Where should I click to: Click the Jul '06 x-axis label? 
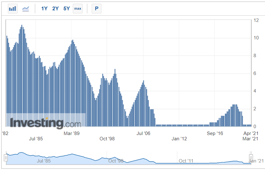143,133
